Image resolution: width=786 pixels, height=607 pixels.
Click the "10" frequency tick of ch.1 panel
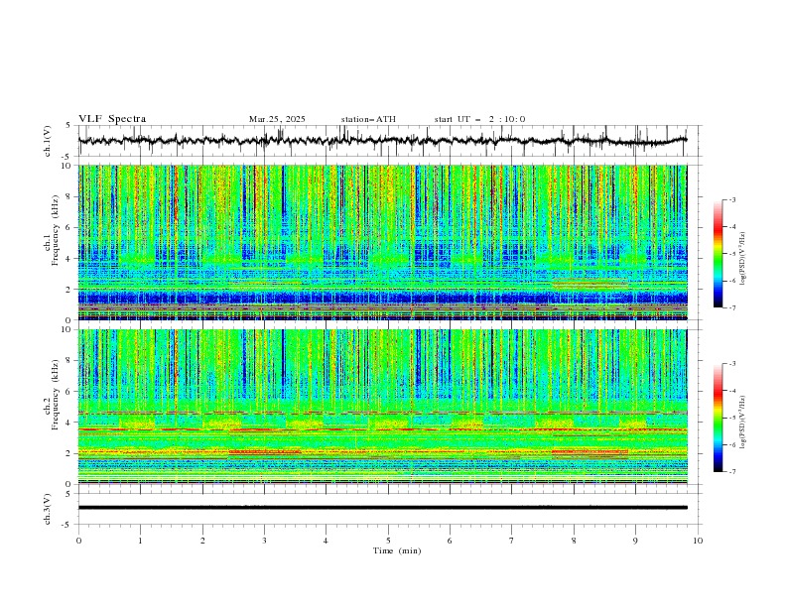[x=67, y=166]
